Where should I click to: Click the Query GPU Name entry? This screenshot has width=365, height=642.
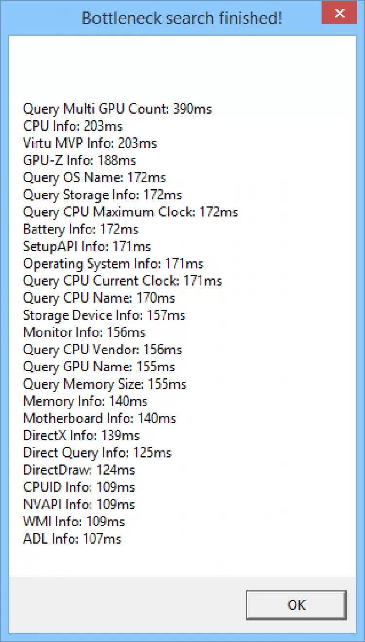99,367
